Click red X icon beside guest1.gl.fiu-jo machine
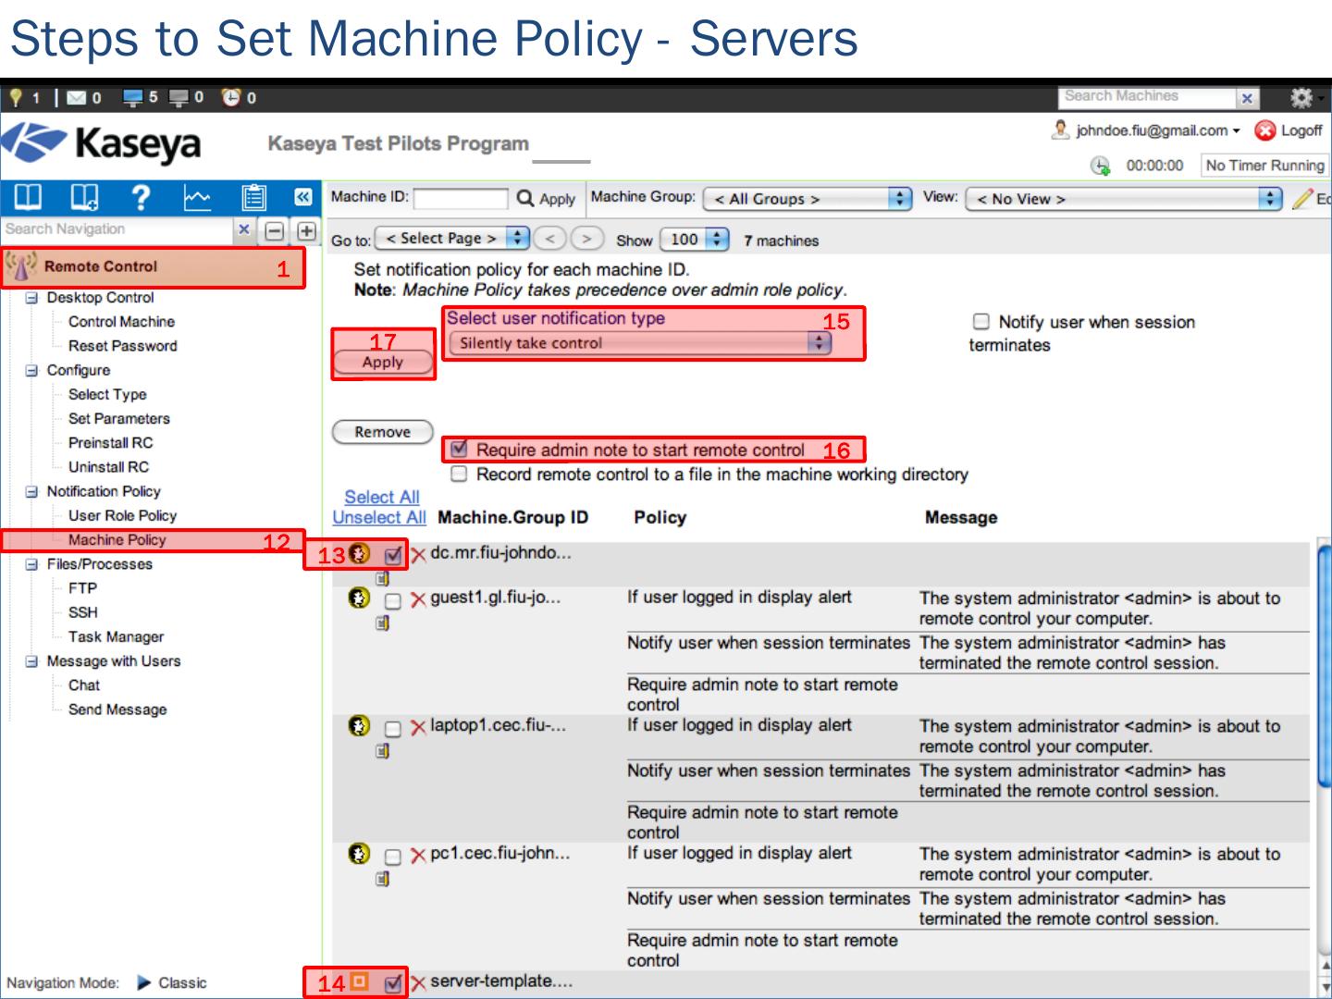This screenshot has height=999, width=1332. (418, 600)
